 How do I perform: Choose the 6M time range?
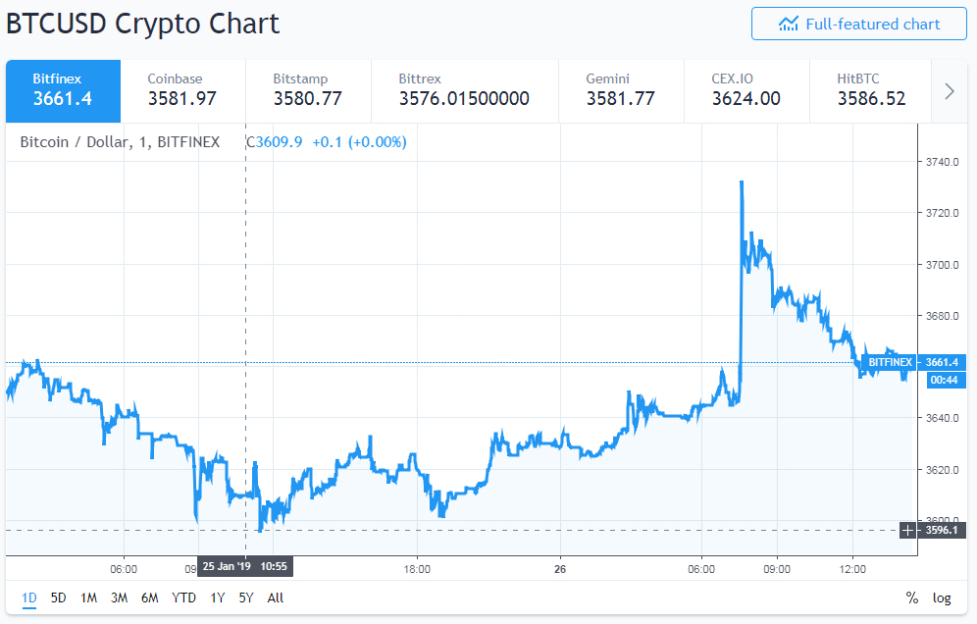tap(150, 598)
